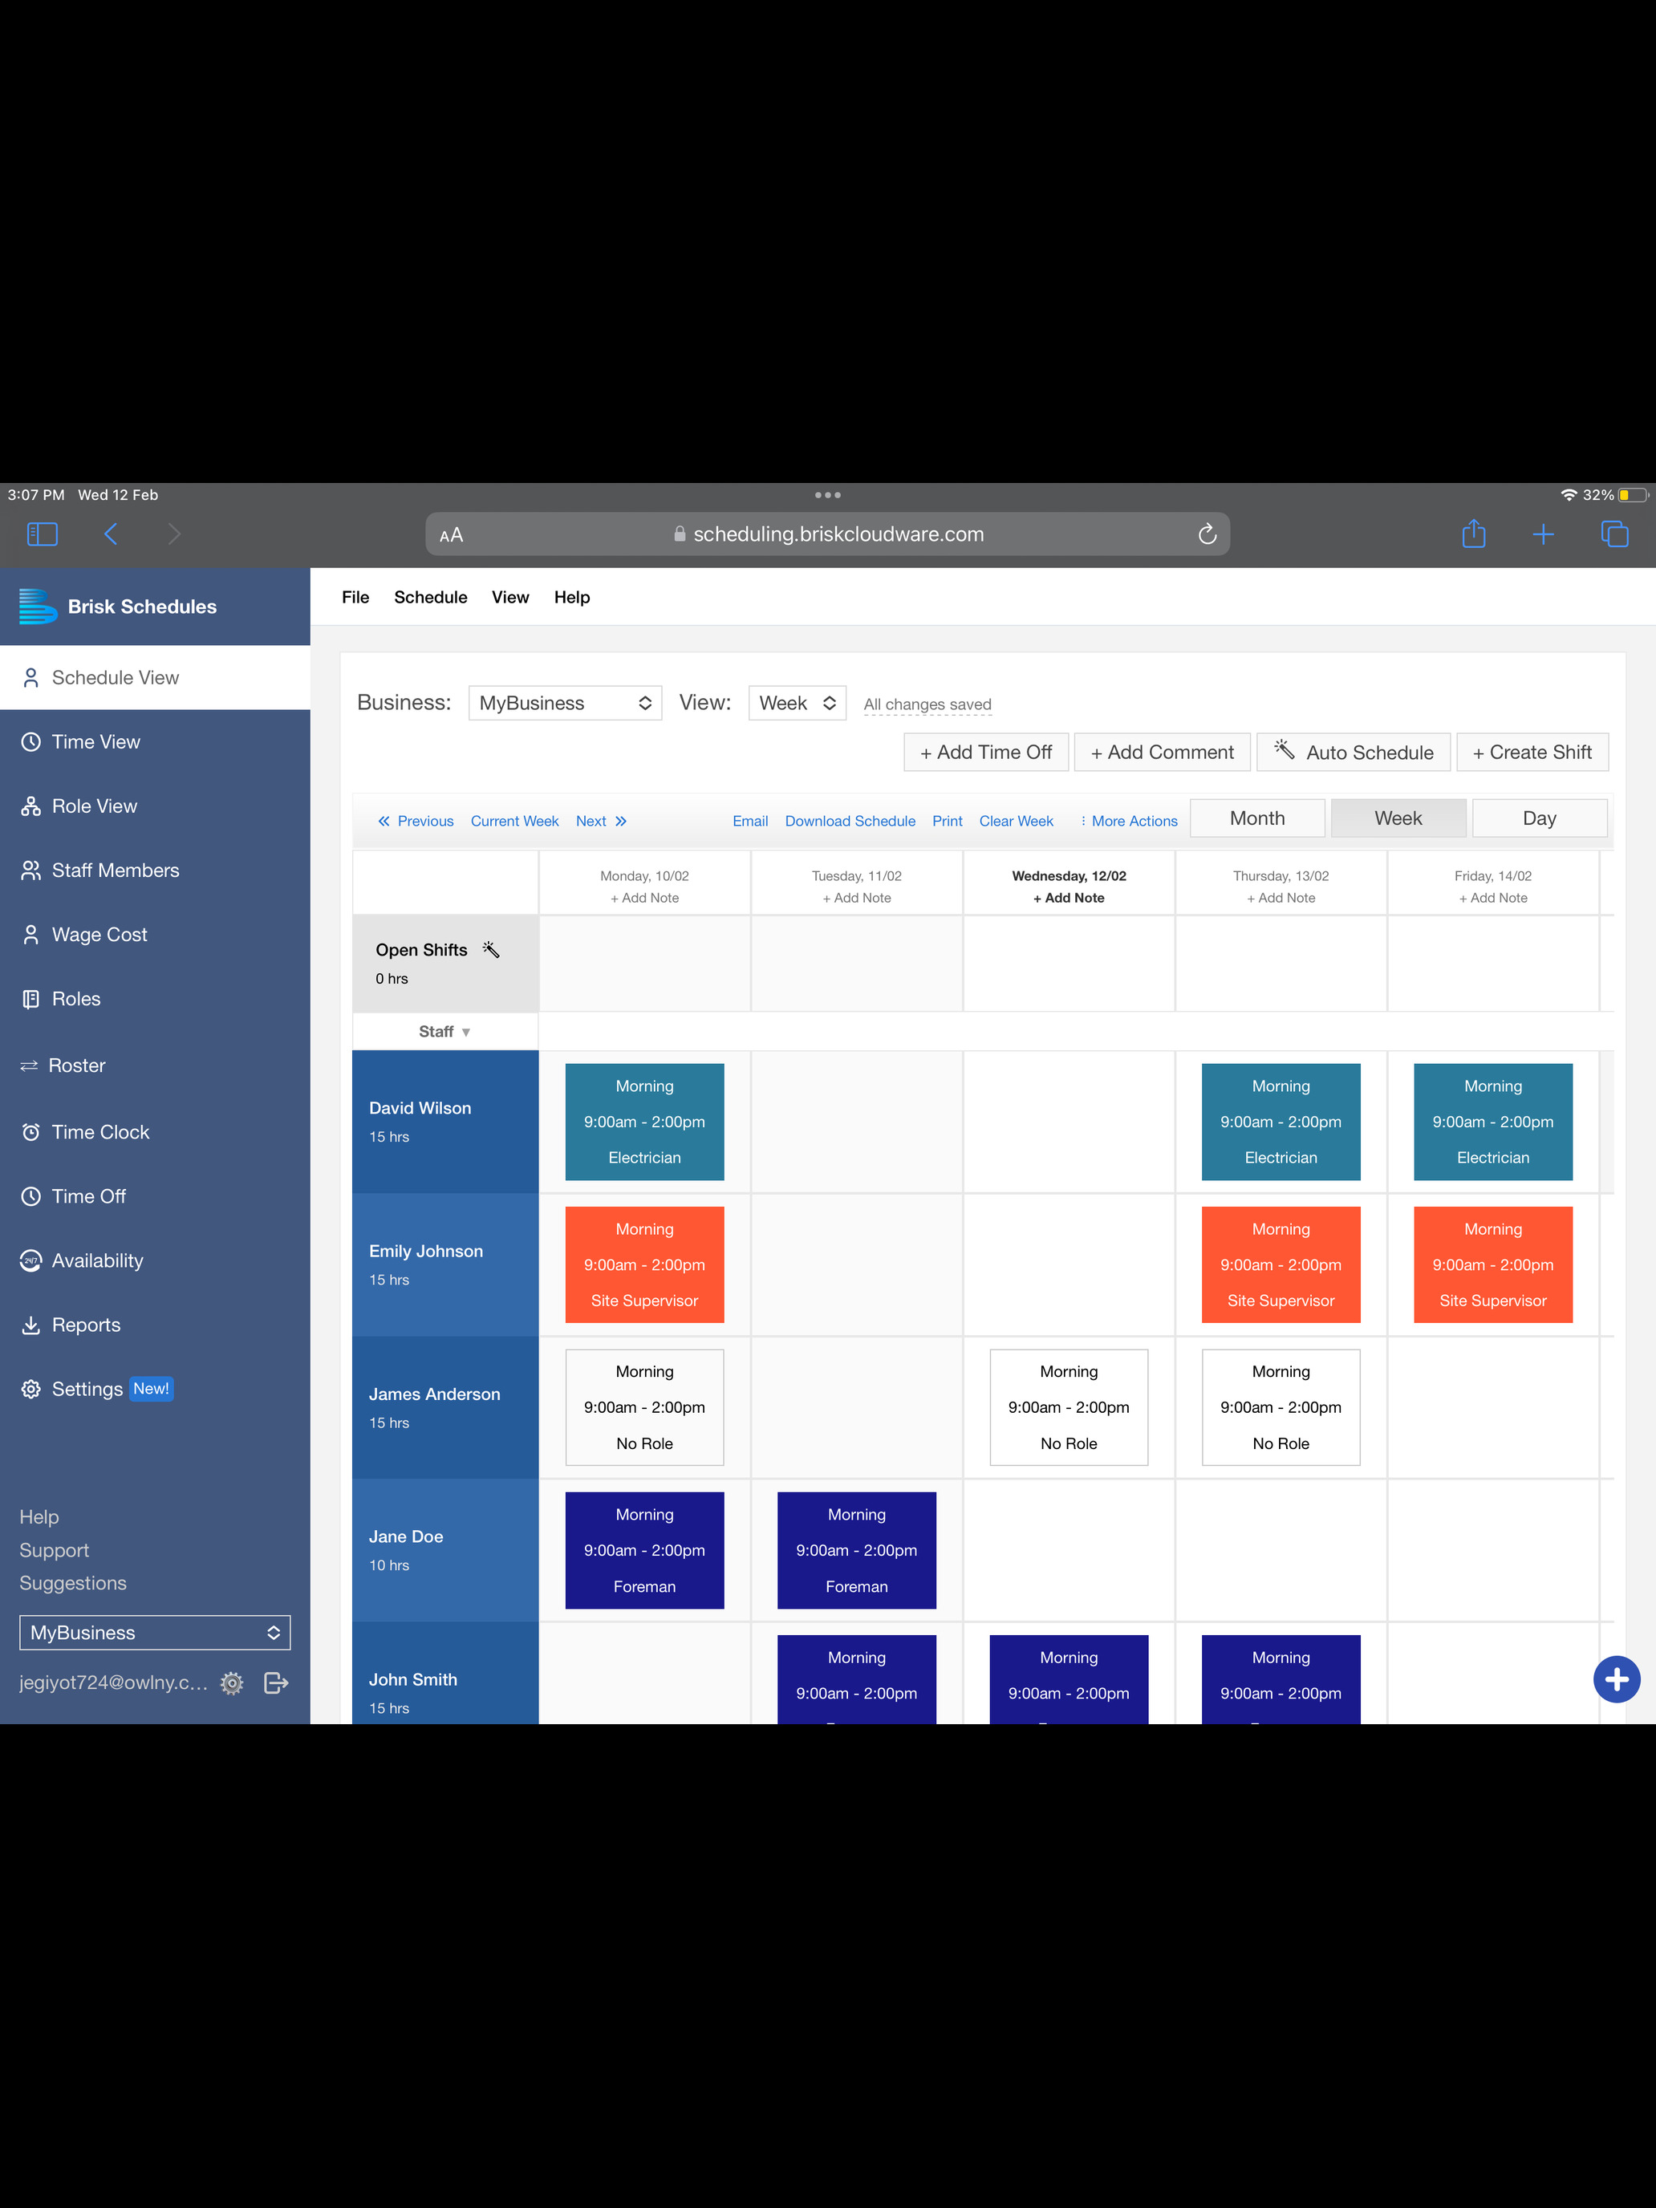Viewport: 1656px width, 2208px height.
Task: Click the Create Shift button
Action: click(x=1532, y=752)
